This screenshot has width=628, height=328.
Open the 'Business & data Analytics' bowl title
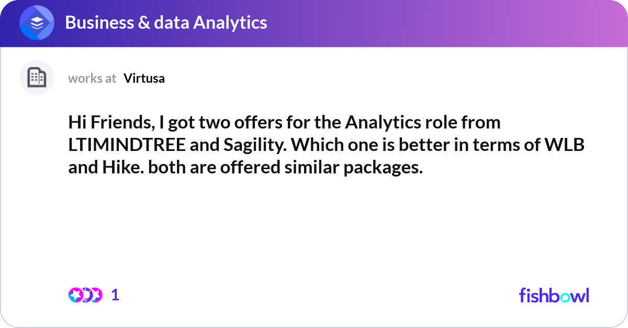click(x=166, y=22)
